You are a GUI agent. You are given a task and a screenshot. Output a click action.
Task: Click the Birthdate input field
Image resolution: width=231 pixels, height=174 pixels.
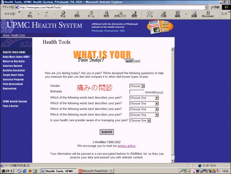pyautogui.click(x=137, y=92)
